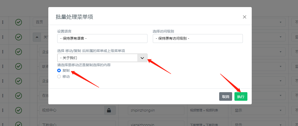298x126 pixels.
Task: Click the check-circle icon in 在线 row
Action: coord(18,96)
